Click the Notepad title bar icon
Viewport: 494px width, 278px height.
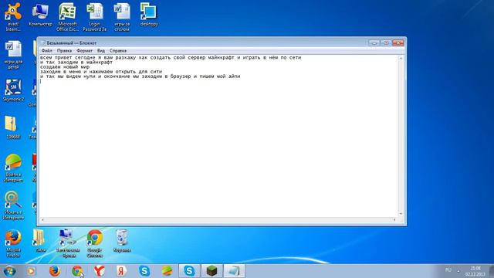(x=43, y=43)
